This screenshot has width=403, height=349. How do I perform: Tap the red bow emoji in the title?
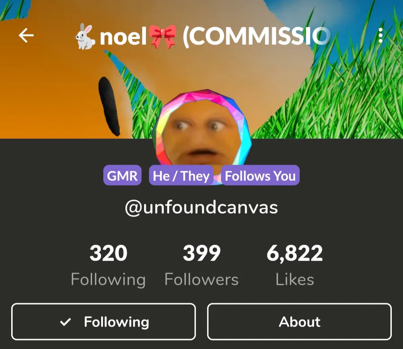pyautogui.click(x=163, y=37)
